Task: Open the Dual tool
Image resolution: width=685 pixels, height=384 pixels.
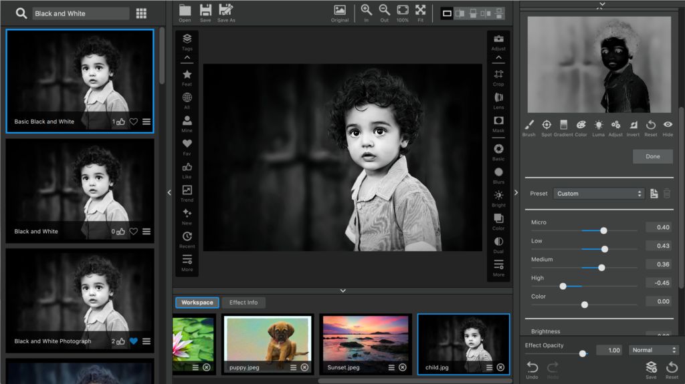Action: point(498,245)
